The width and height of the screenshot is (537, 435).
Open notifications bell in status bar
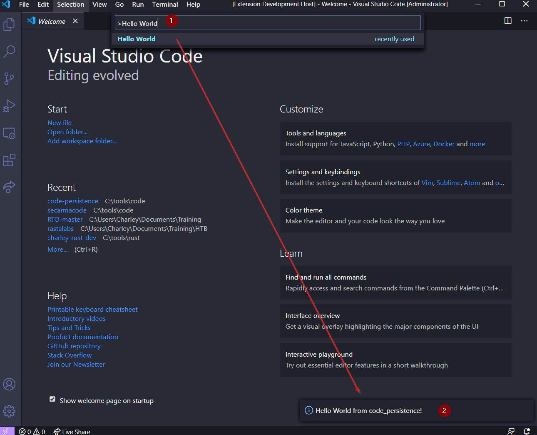(x=527, y=432)
